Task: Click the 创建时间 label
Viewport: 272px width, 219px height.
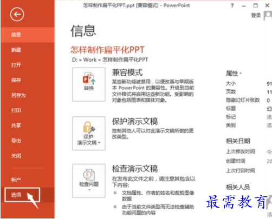Action: pyautogui.click(x=236, y=161)
